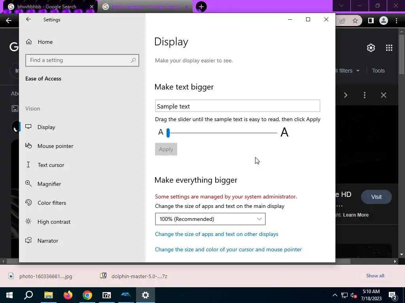Image resolution: width=405 pixels, height=303 pixels.
Task: Switch to Chrome on taskbar
Action: point(87,295)
